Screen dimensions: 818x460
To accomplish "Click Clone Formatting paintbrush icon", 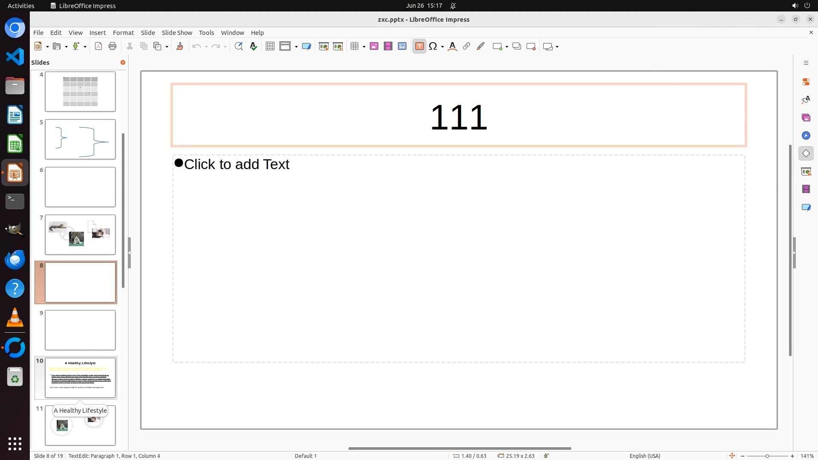I will coord(179,46).
